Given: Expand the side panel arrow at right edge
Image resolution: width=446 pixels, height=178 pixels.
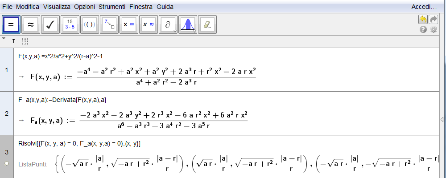Looking at the screenshot, I should tap(442, 119).
